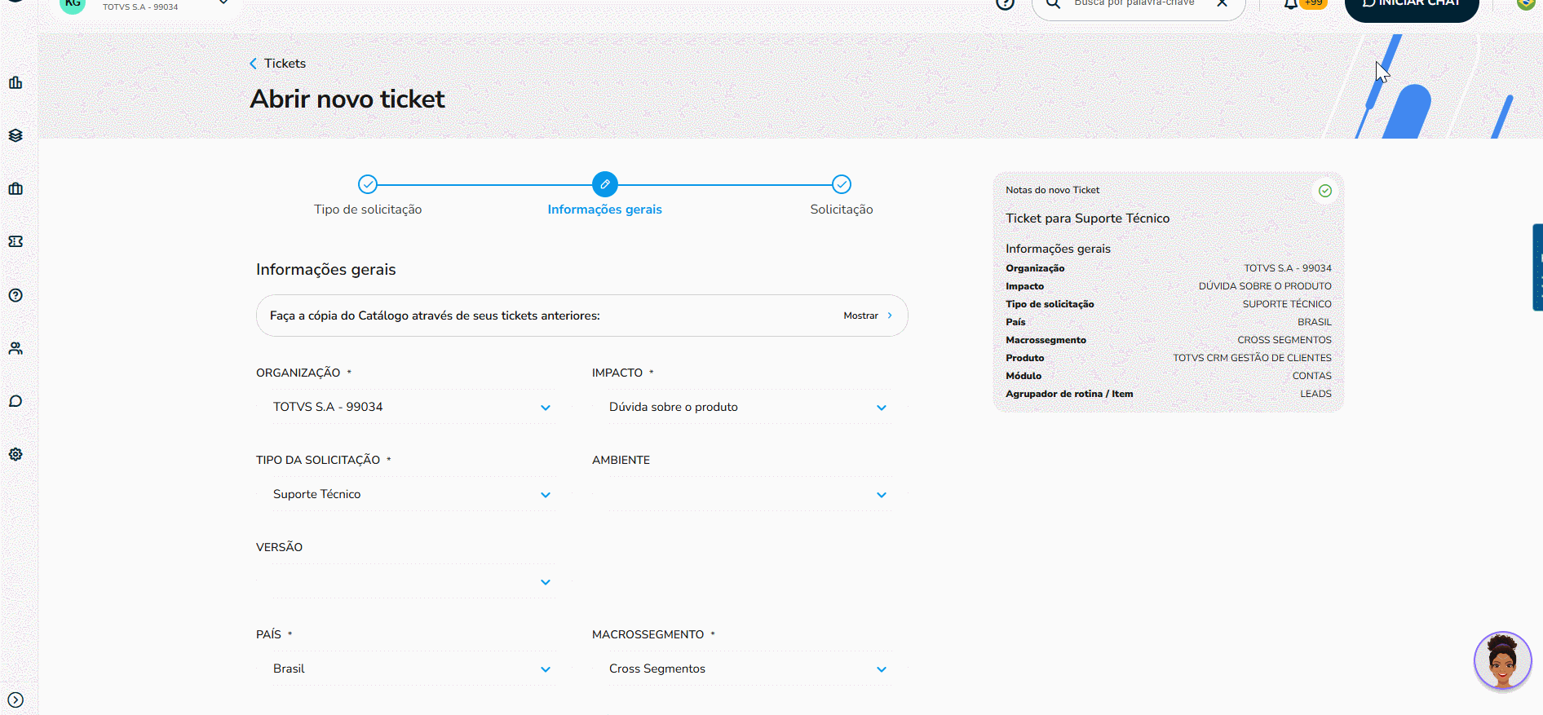Click the back chevron beside Tickets
1543x715 pixels.
(253, 64)
